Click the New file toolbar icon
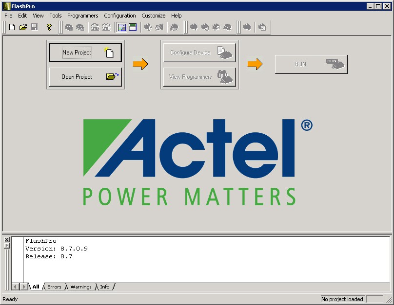Viewport: 394px width, 305px height. click(12, 27)
